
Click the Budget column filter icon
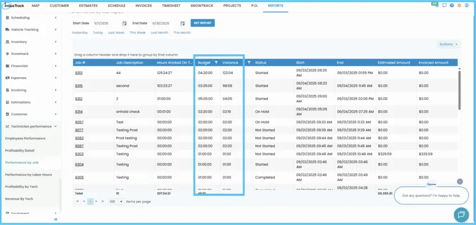click(216, 63)
